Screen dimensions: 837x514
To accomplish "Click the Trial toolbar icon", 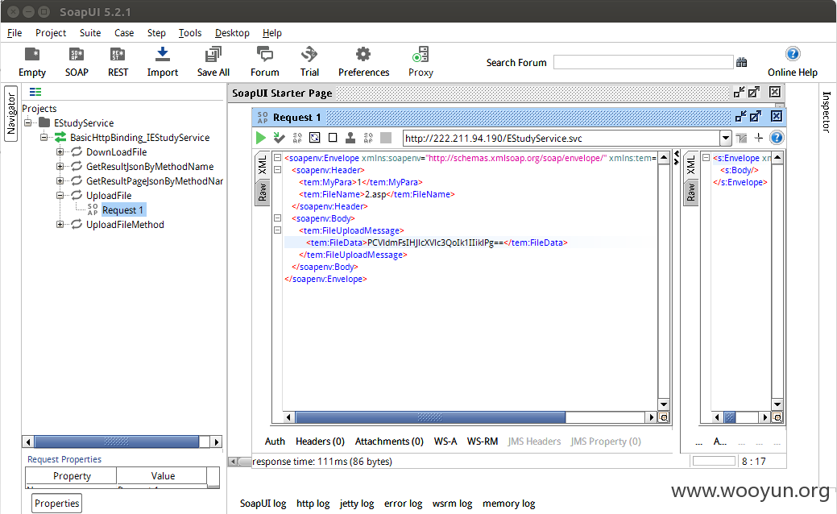I will pos(309,62).
